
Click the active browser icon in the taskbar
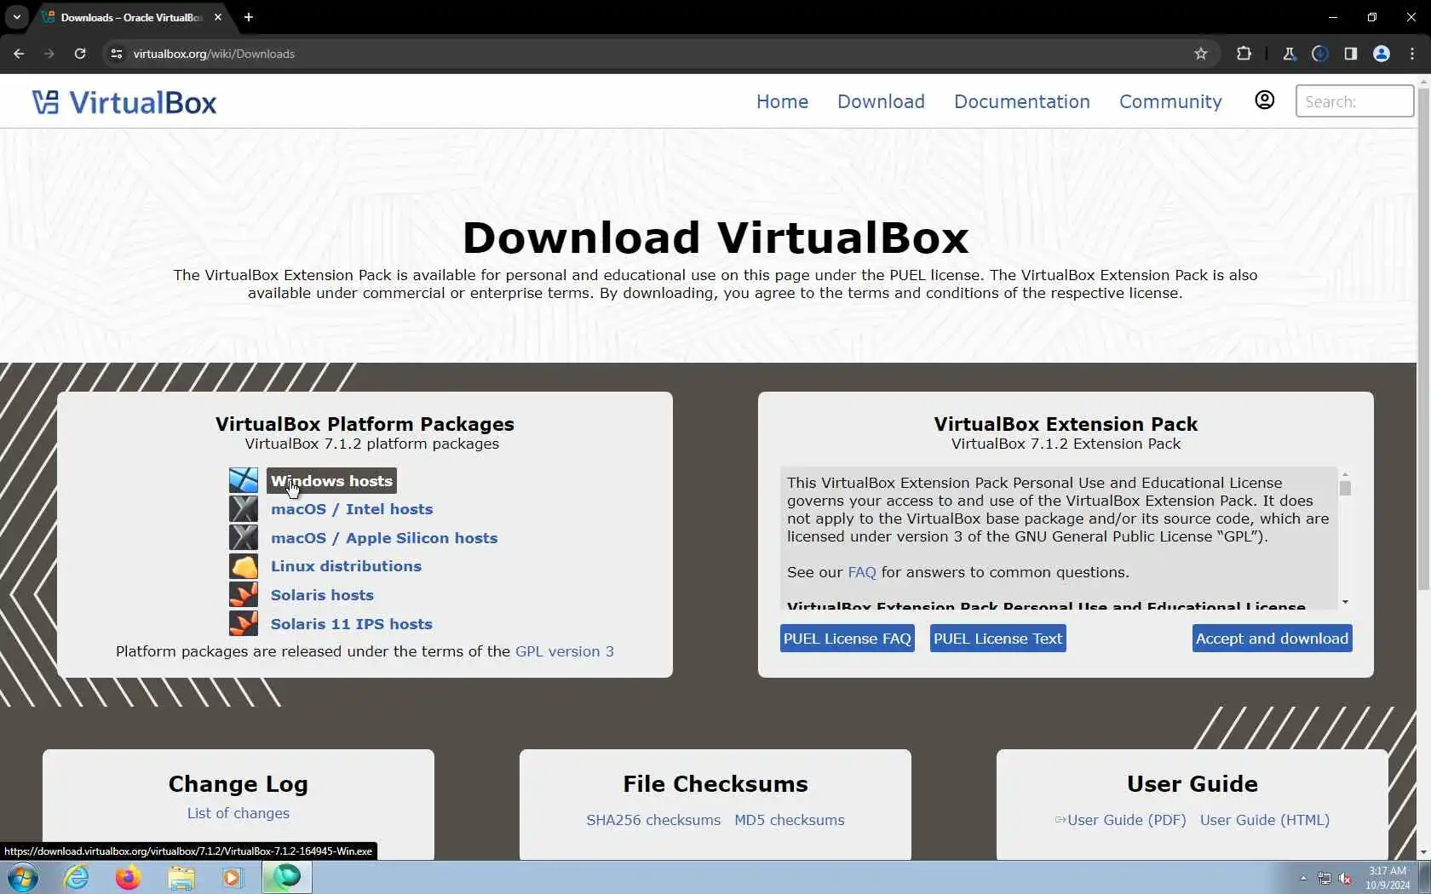point(287,877)
